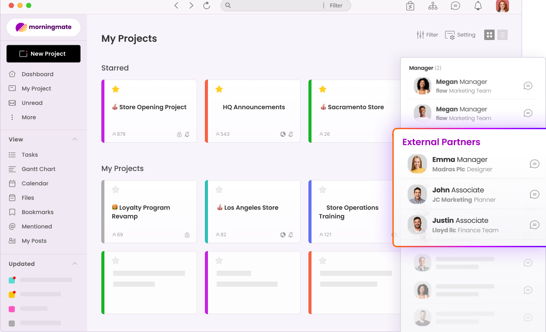
Task: Star the Los Angeles Store project
Action: click(x=219, y=190)
